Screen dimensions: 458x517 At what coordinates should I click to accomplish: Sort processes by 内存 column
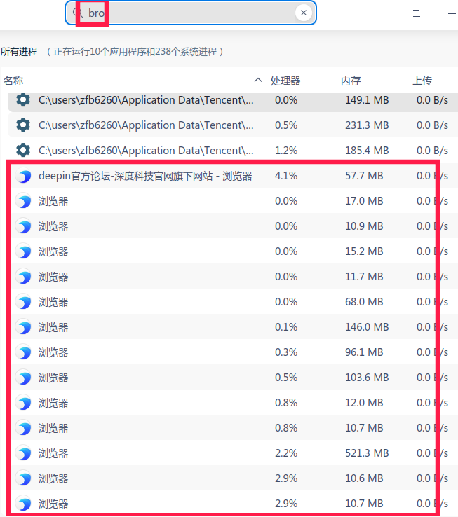(x=351, y=81)
